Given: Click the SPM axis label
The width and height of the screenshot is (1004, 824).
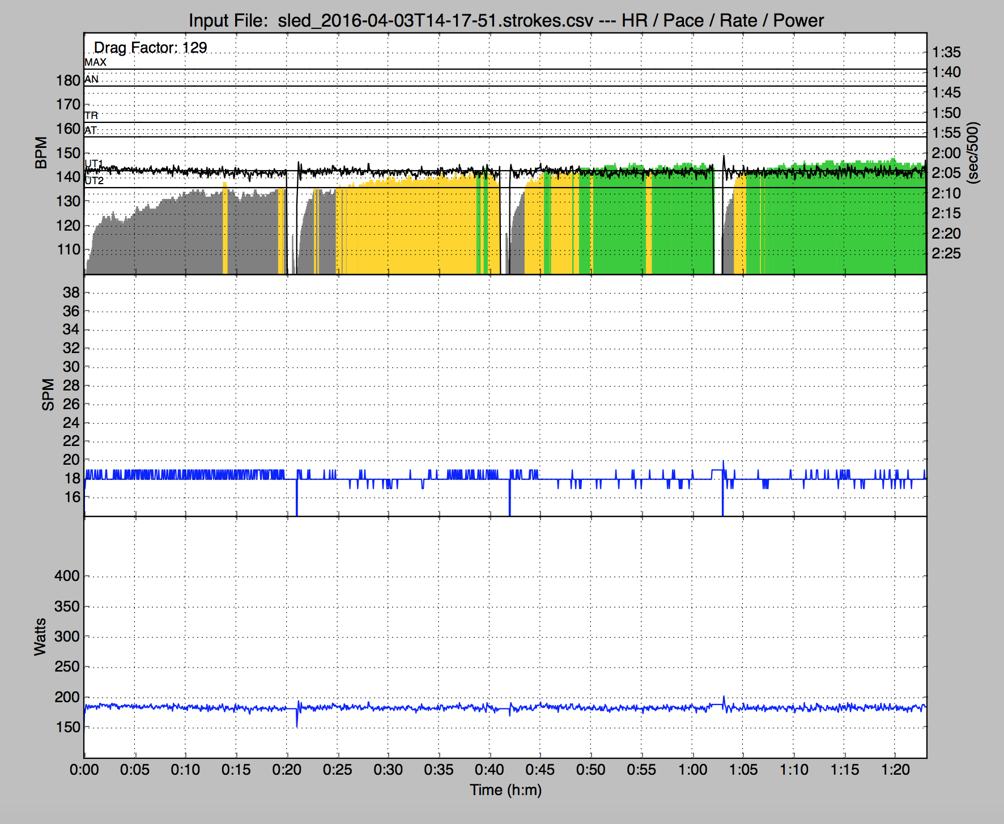Looking at the screenshot, I should pos(48,395).
